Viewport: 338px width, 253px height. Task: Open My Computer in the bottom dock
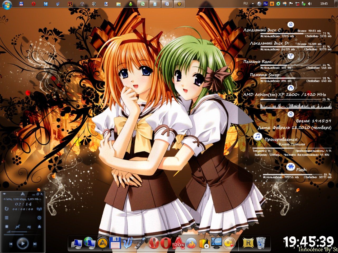click(77, 244)
